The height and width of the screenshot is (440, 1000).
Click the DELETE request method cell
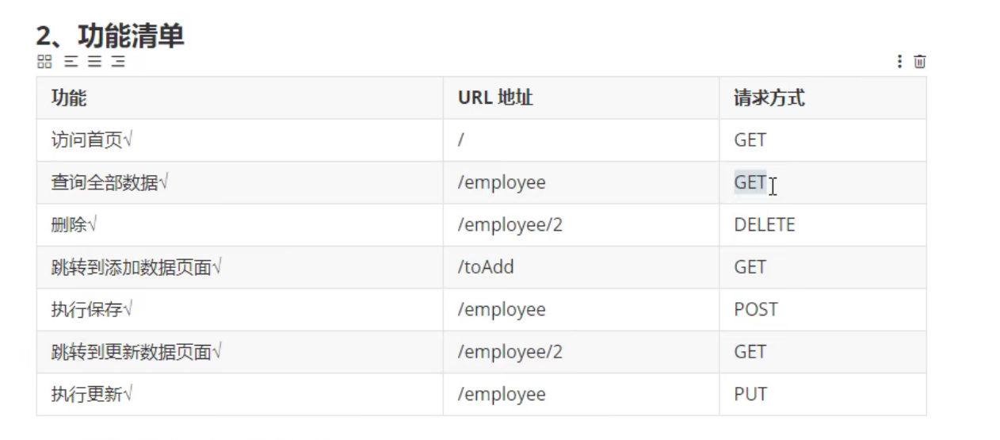click(x=823, y=225)
